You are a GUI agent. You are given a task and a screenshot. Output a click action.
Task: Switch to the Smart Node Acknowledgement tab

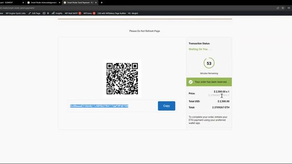pos(44,3)
